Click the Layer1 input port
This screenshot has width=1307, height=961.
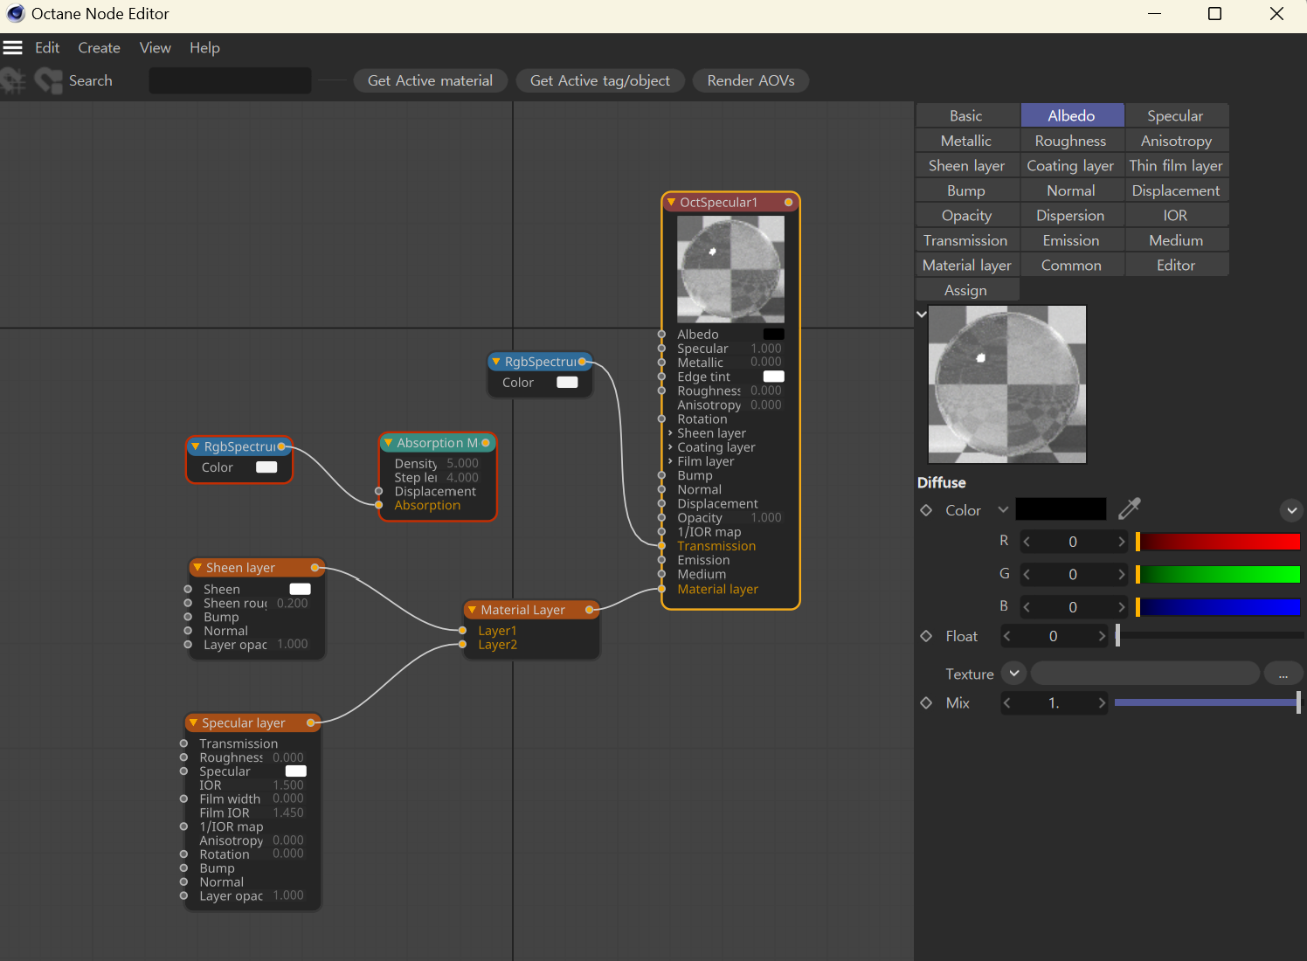(x=462, y=631)
